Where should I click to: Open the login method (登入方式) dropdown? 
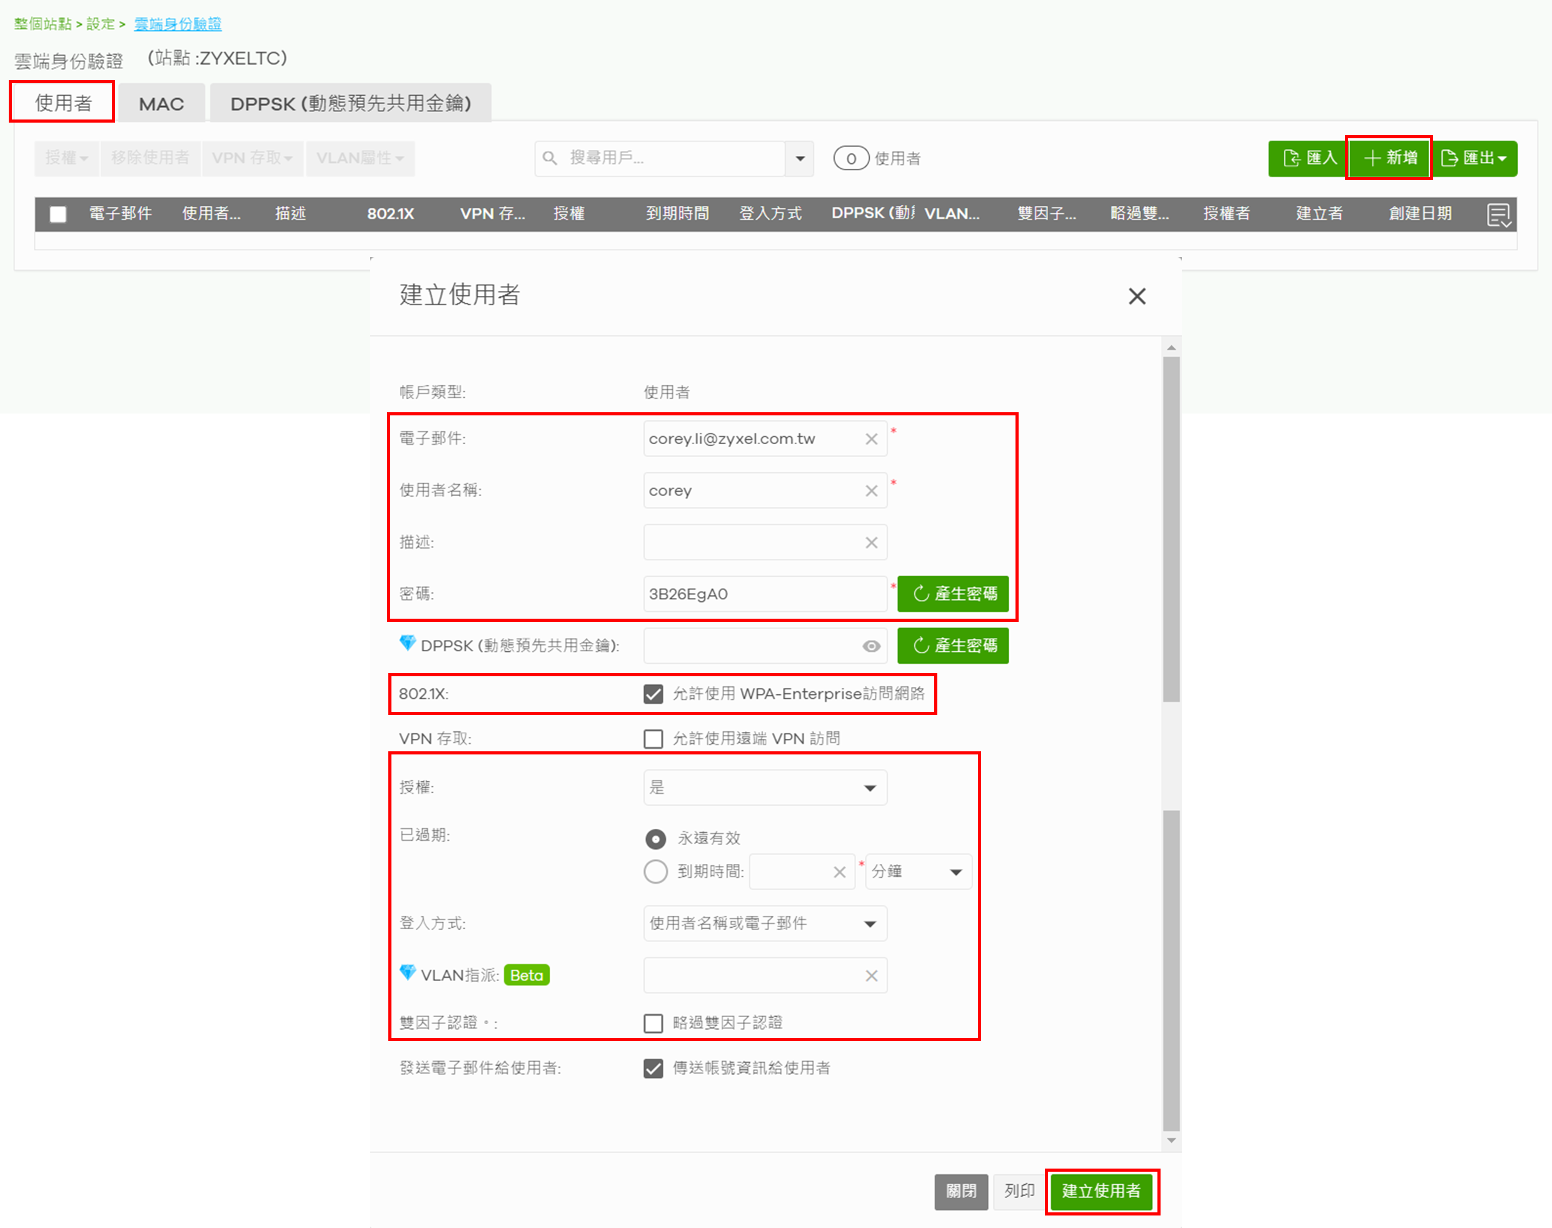(765, 924)
